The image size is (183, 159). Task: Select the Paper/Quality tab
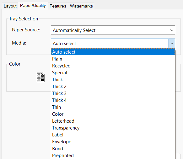click(33, 6)
